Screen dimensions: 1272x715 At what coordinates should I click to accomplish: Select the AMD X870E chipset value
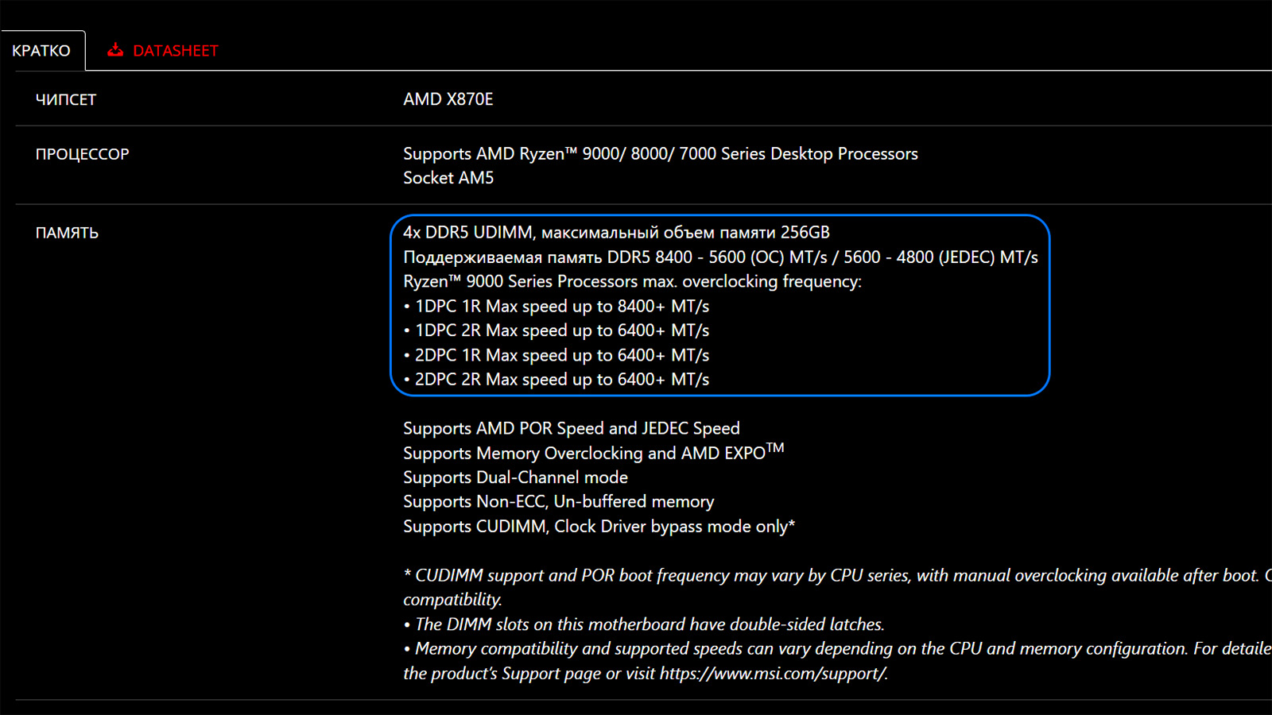[x=448, y=99]
